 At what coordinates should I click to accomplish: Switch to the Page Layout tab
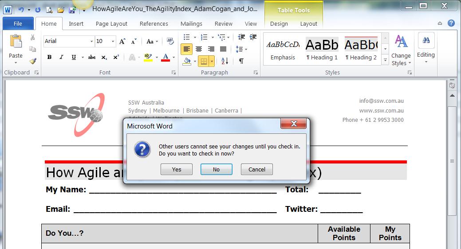click(x=111, y=24)
